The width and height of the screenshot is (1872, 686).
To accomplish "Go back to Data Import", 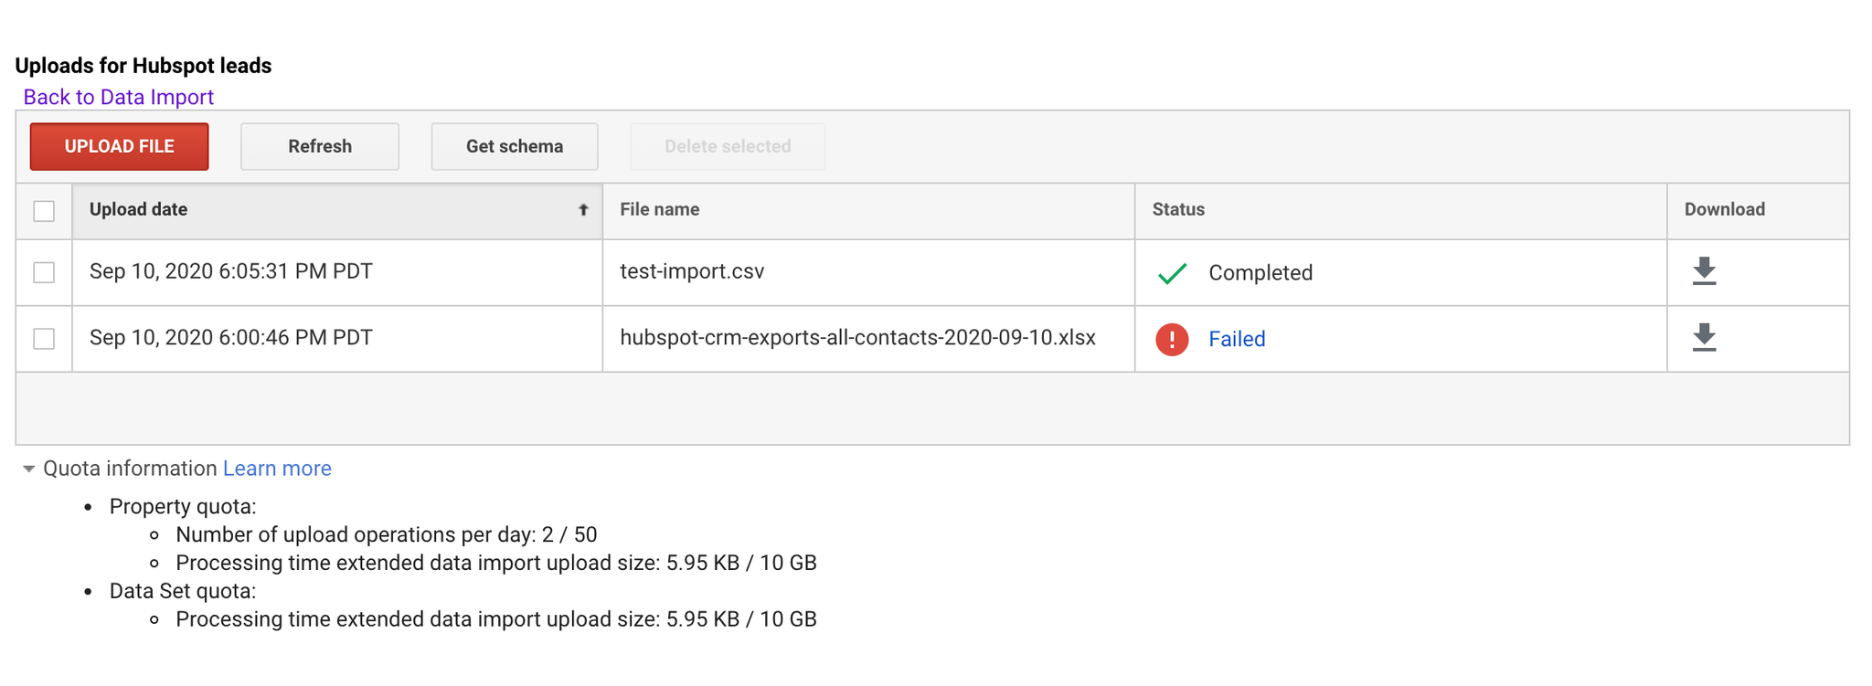I will (118, 98).
